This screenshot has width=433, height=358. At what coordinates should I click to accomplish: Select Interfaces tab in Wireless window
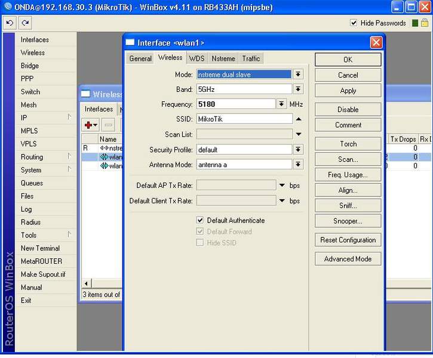(99, 109)
